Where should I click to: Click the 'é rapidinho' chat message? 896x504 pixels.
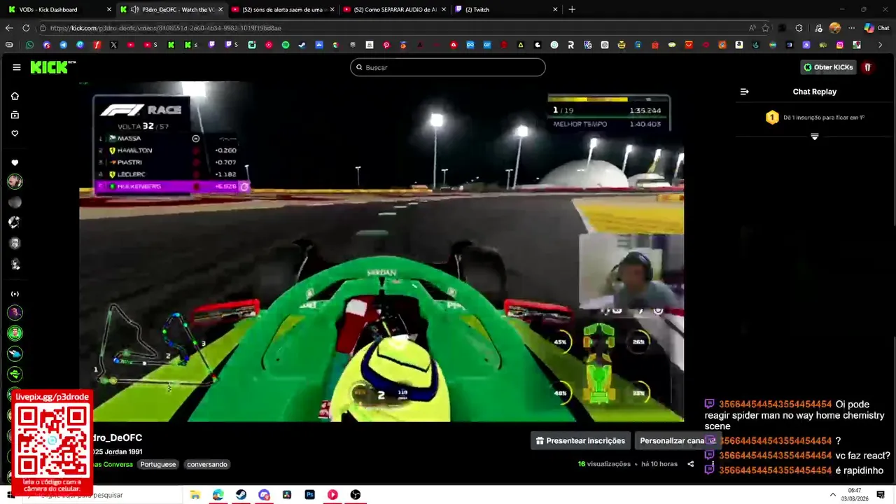point(860,470)
